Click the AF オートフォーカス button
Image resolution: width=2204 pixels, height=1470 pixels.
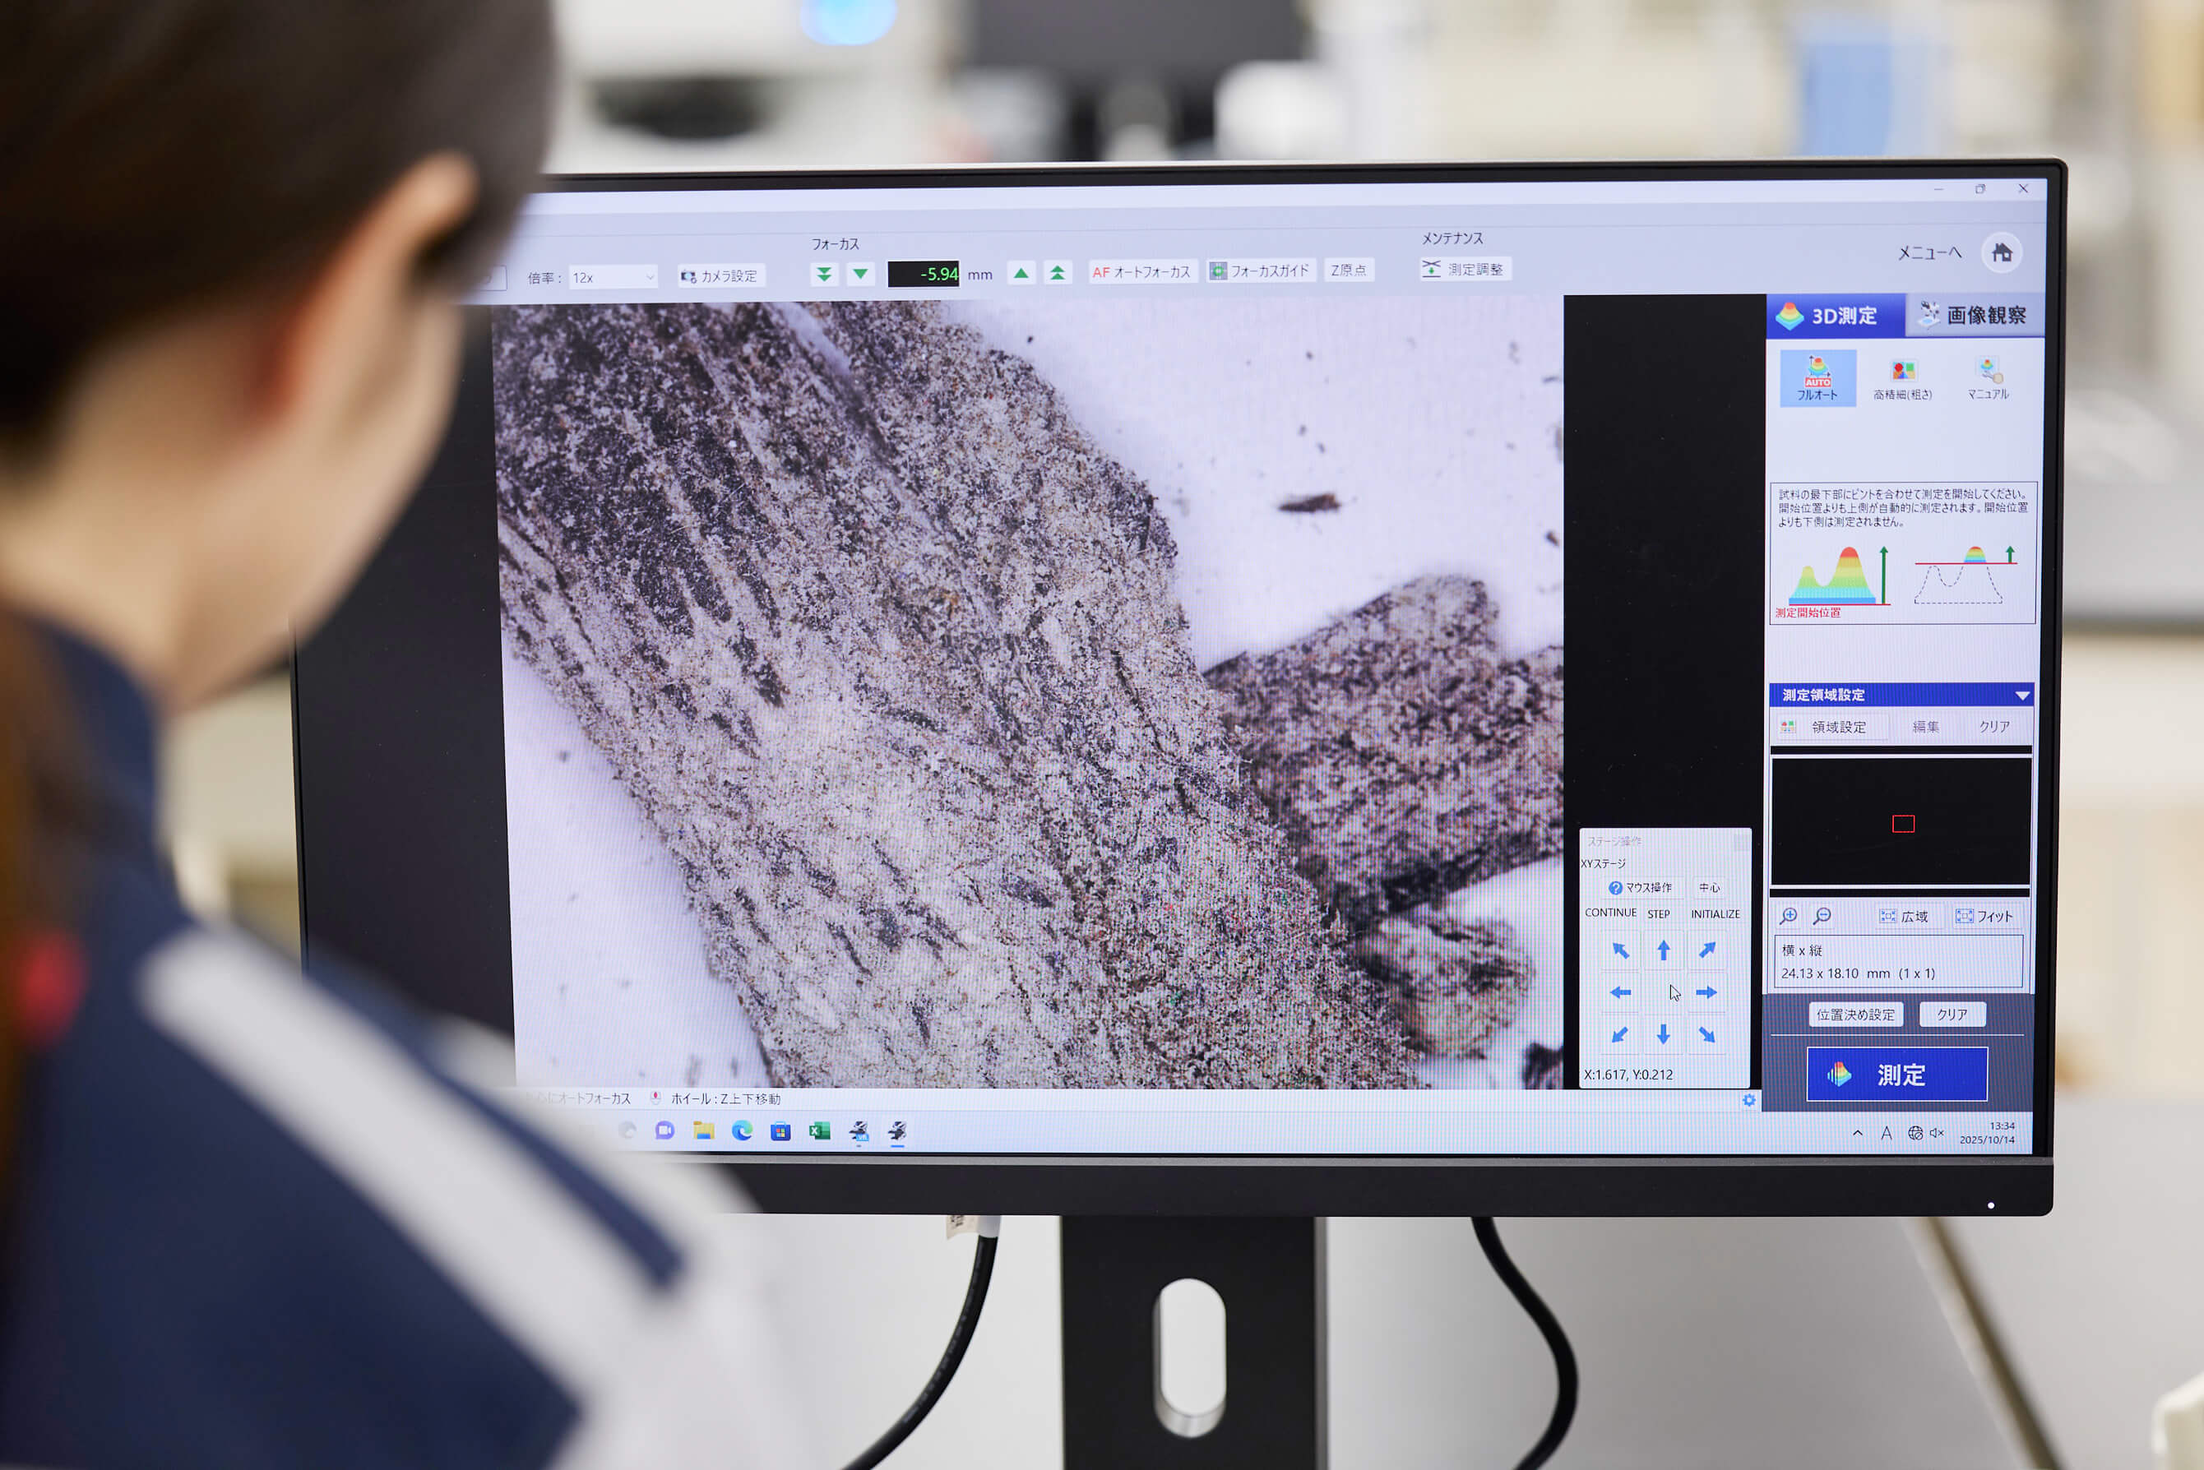pos(1141,272)
